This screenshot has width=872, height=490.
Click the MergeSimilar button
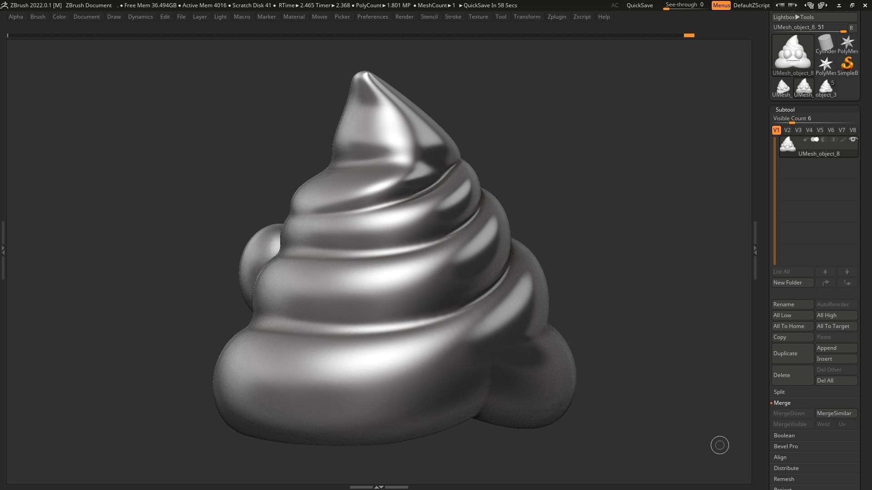pos(836,413)
